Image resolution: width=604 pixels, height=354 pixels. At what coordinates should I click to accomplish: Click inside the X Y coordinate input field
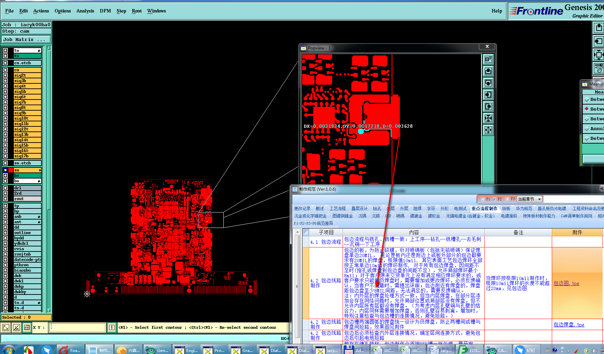(x=77, y=327)
